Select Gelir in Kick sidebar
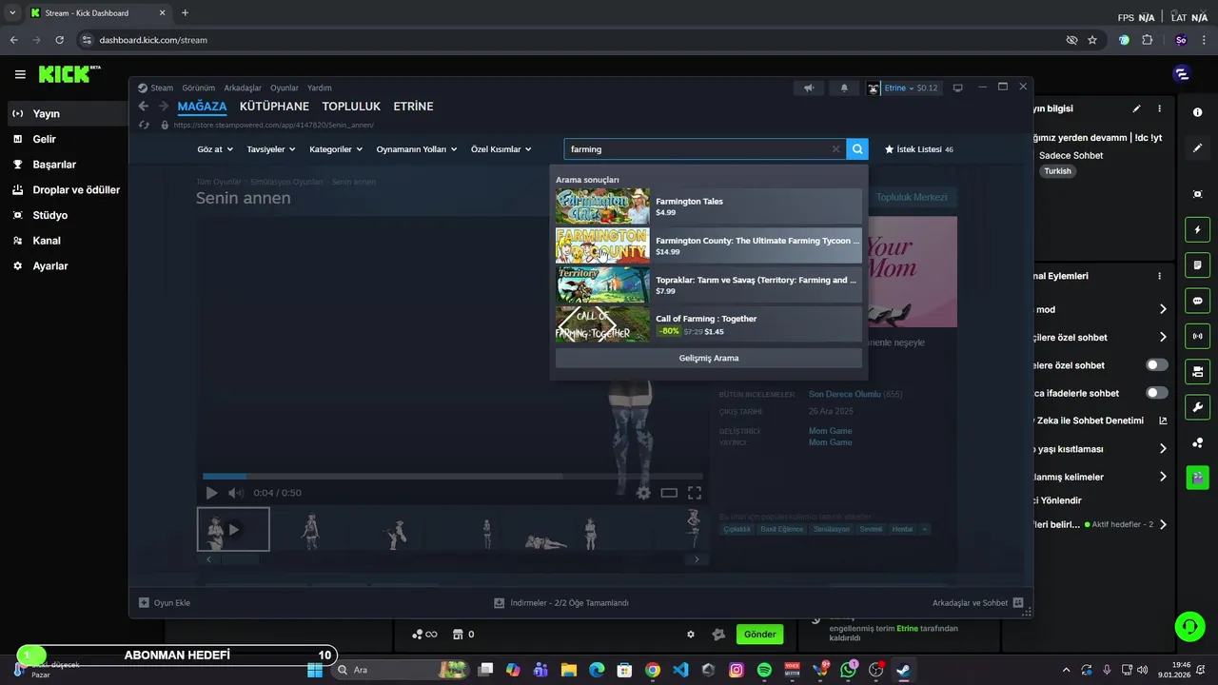Viewport: 1218px width, 685px height. pos(44,139)
